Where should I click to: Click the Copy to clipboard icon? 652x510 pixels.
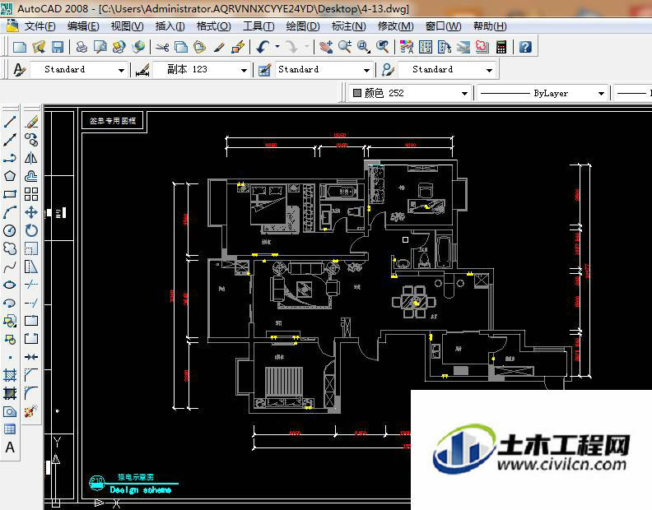181,47
